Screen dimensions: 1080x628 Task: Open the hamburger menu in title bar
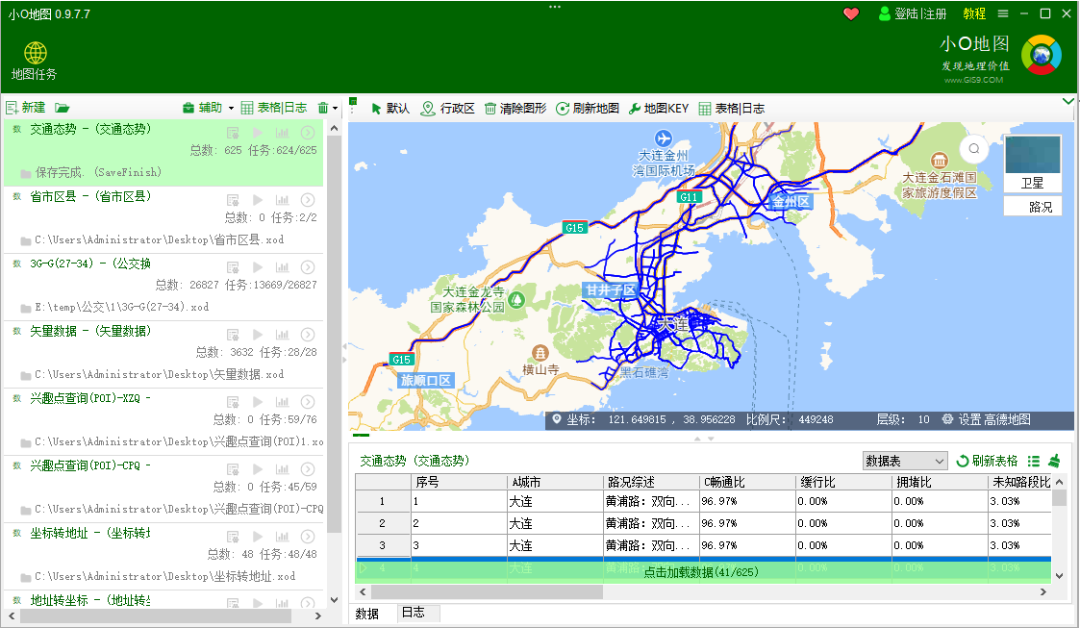coord(1003,13)
